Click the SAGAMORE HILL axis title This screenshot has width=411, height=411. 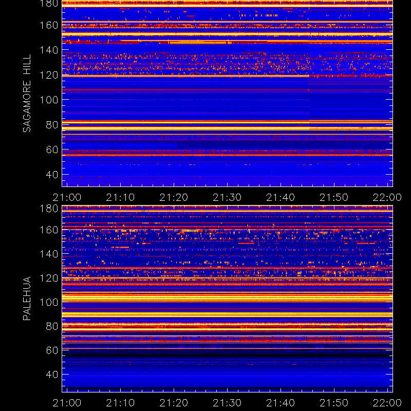tap(27, 94)
